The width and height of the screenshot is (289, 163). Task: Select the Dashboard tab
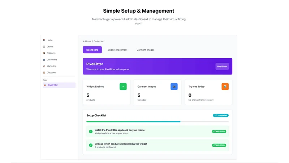tap(92, 50)
